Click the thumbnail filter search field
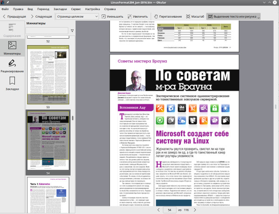The width and height of the screenshot is (279, 214). click(x=47, y=31)
